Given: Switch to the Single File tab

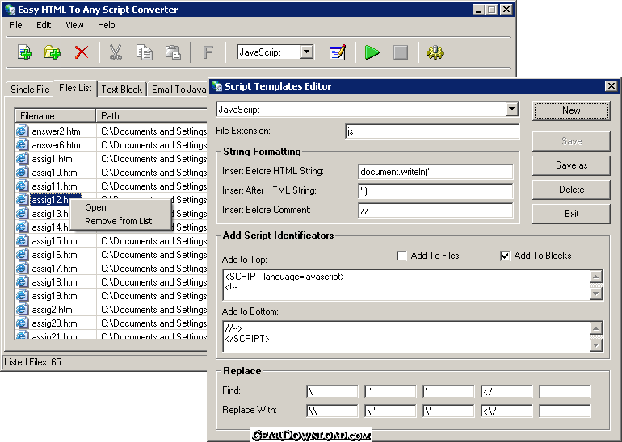Looking at the screenshot, I should [x=30, y=89].
